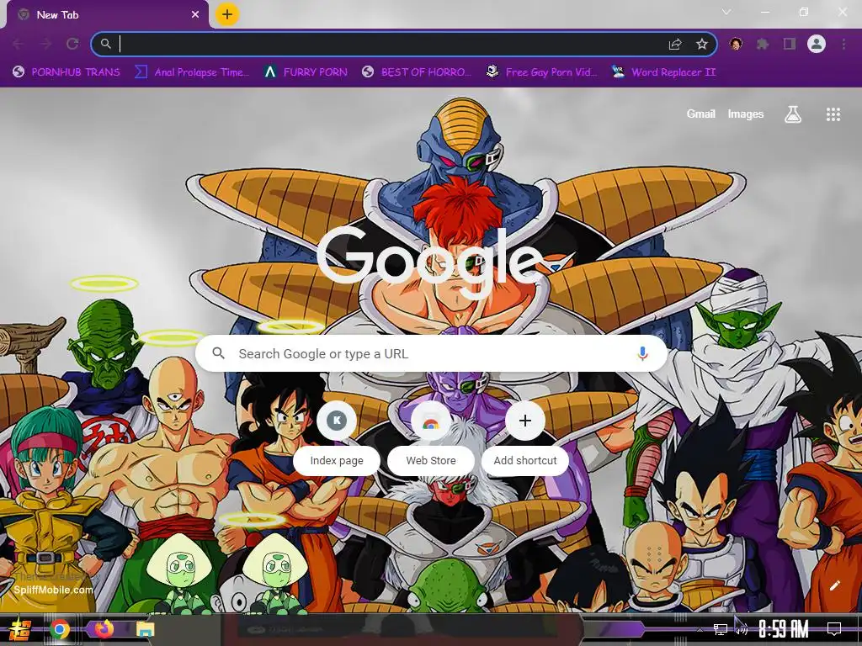Bookmark this tab with the star icon
The width and height of the screenshot is (862, 646).
(x=702, y=44)
